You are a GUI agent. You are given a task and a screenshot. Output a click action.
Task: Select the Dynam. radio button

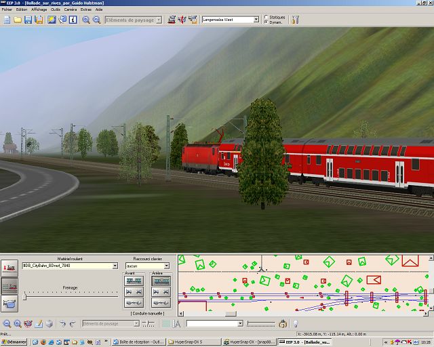pyautogui.click(x=265, y=22)
